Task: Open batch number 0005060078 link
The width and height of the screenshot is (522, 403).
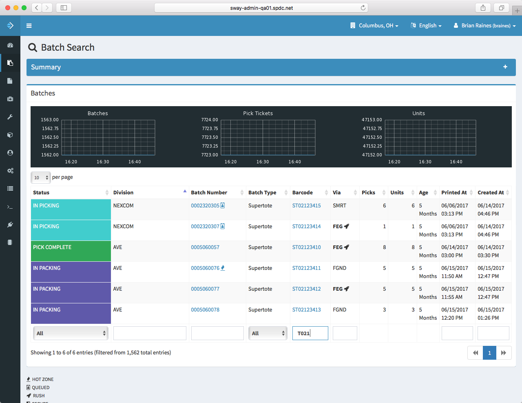Action: (x=205, y=309)
